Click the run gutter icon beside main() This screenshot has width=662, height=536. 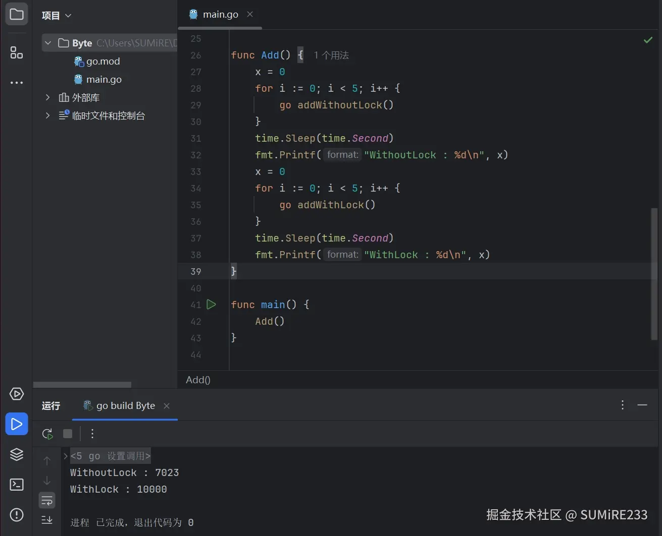[x=212, y=305]
